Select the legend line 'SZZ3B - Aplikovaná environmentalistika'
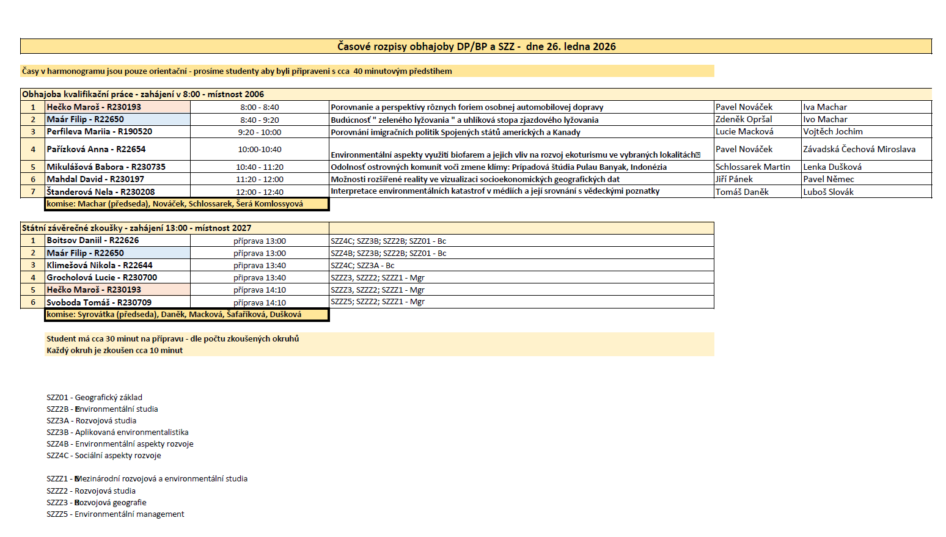Screen dimensions: 946x537 117,433
